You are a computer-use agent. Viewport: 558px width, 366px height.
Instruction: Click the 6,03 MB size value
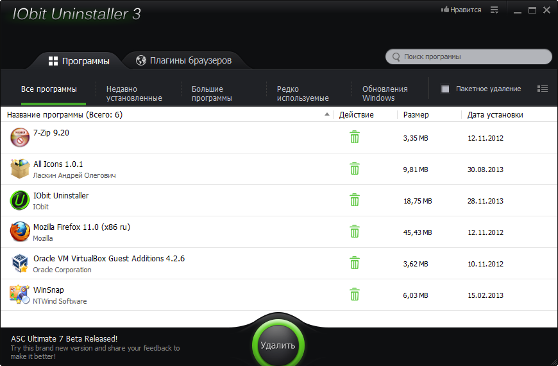point(416,295)
